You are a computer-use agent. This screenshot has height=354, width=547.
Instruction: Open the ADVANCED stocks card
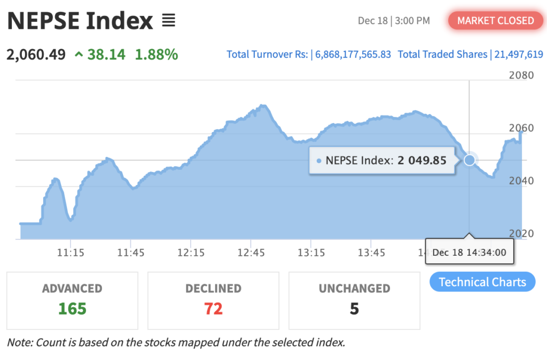[72, 300]
